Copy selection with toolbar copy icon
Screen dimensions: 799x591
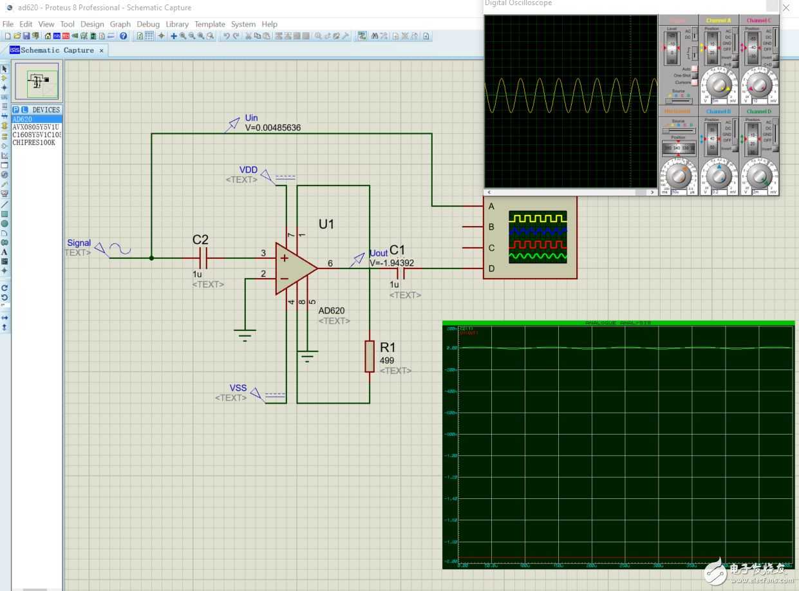(258, 36)
